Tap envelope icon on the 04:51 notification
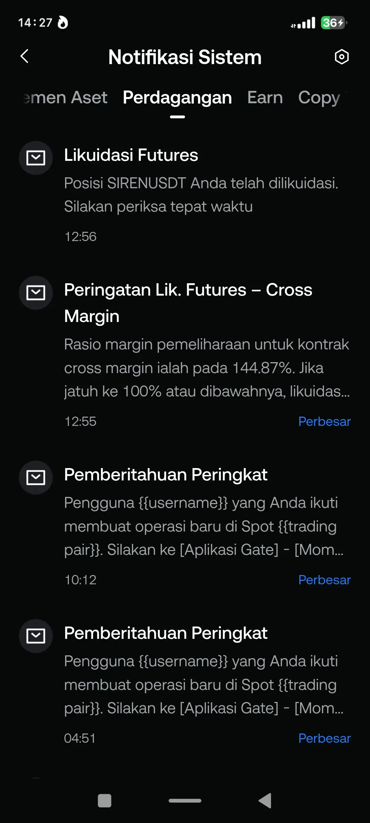Viewport: 370px width, 823px height. [36, 636]
